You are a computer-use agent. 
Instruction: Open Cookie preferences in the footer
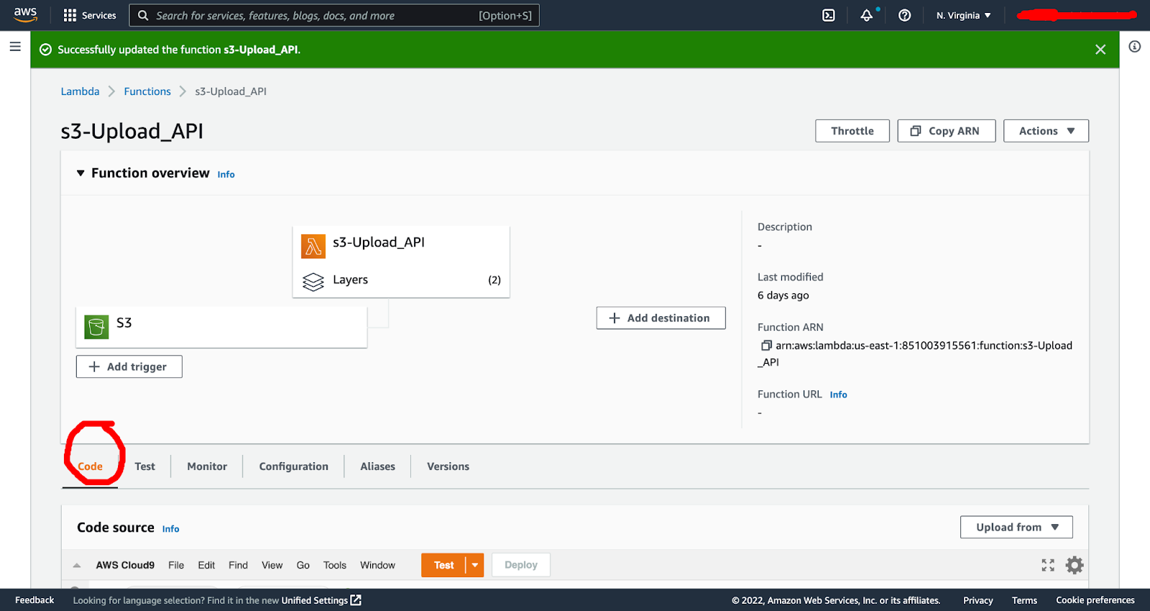[x=1095, y=600]
